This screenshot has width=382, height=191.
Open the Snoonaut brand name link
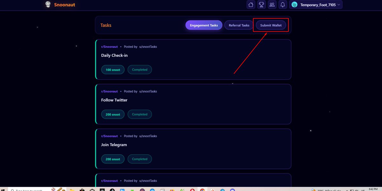65,5
